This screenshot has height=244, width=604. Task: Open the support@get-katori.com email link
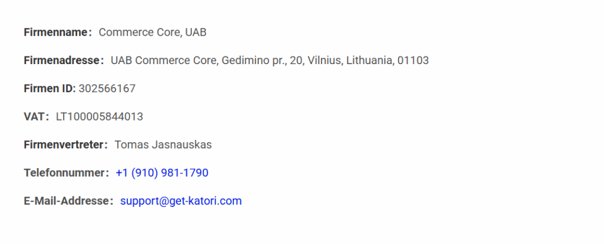click(180, 201)
